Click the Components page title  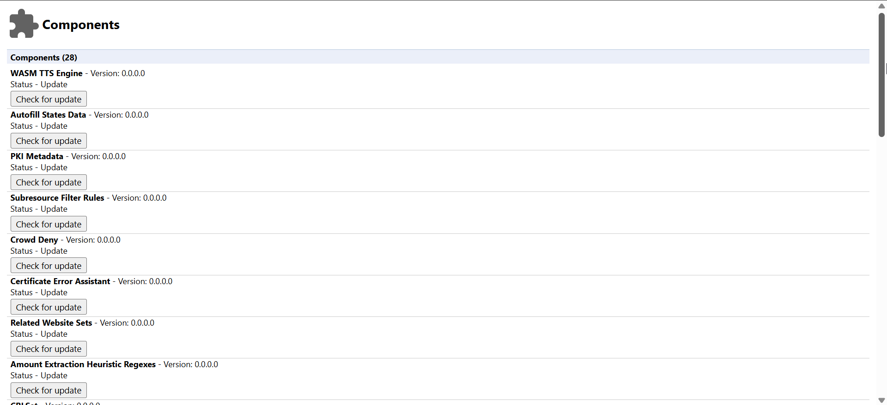[x=81, y=24]
